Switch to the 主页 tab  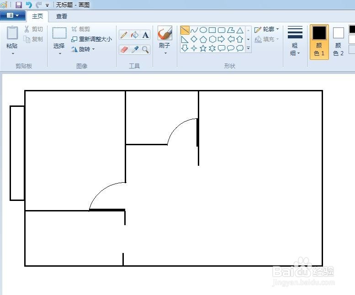(x=37, y=16)
